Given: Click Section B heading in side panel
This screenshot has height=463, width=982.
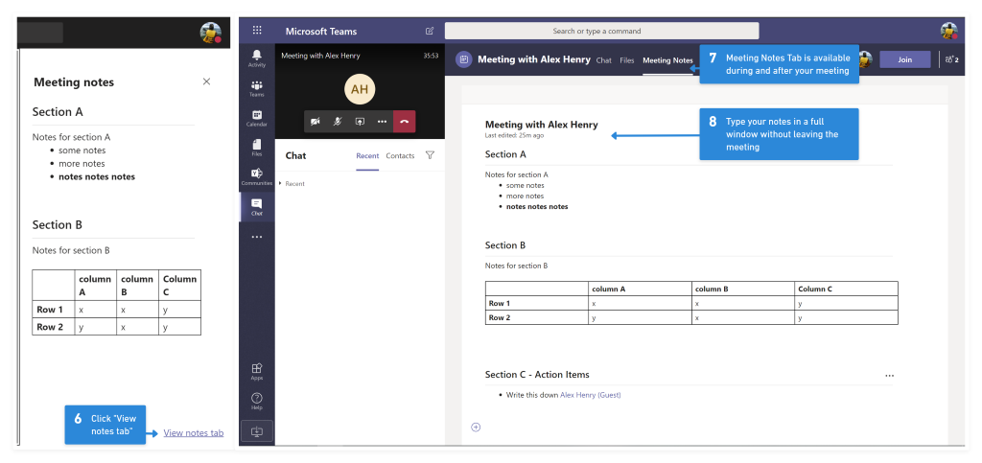Looking at the screenshot, I should [x=58, y=225].
